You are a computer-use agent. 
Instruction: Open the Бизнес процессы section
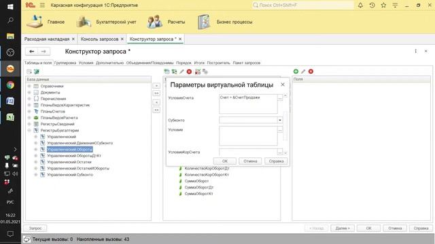coord(225,22)
